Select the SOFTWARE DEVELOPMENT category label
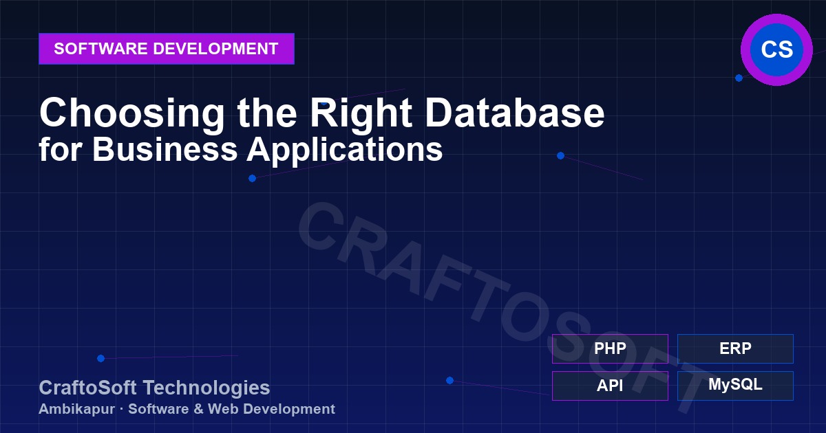Viewport: 826px width, 433px height. 167,49
